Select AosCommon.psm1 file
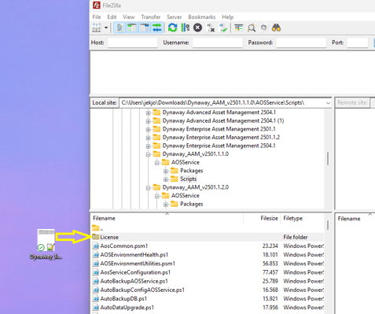 coord(208,246)
